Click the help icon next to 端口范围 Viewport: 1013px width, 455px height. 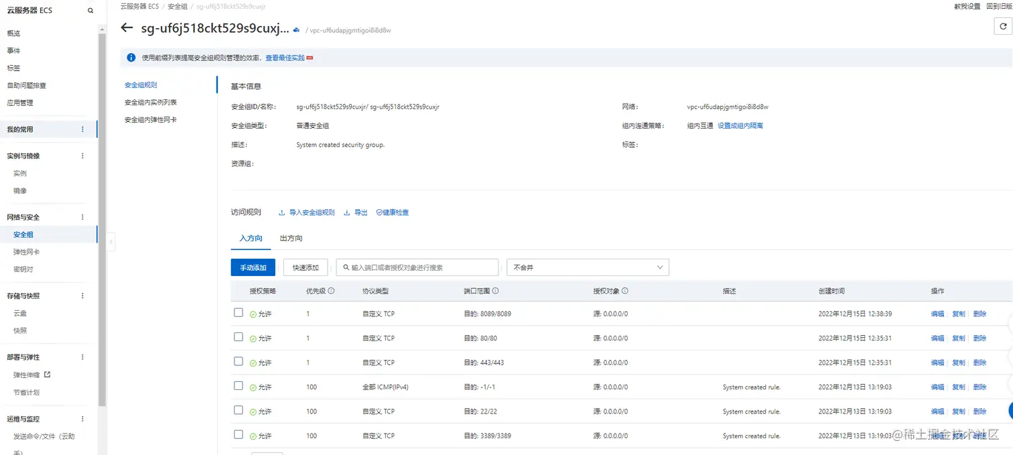pyautogui.click(x=495, y=291)
